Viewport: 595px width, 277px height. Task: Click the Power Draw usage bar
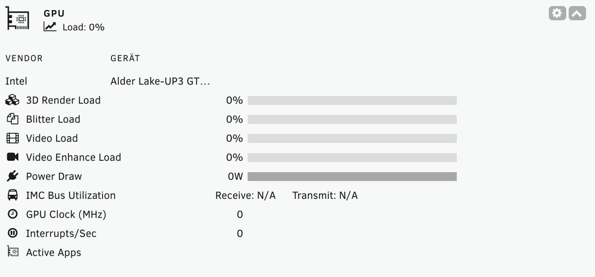(352, 176)
